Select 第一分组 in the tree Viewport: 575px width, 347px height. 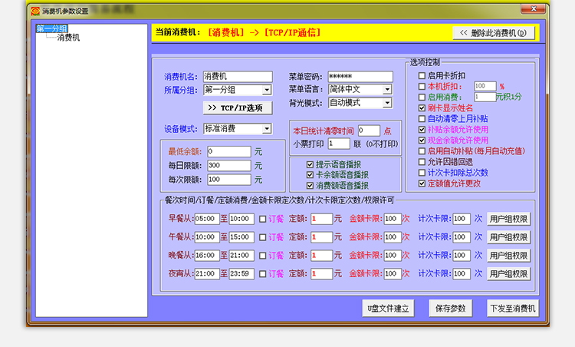(51, 28)
